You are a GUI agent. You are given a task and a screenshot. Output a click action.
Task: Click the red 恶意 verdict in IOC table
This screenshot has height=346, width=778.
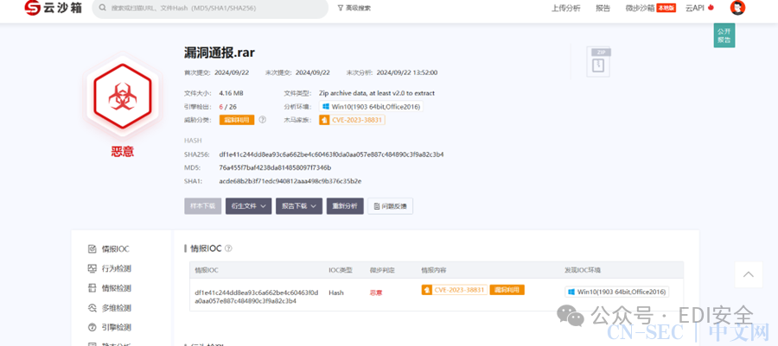pyautogui.click(x=376, y=293)
